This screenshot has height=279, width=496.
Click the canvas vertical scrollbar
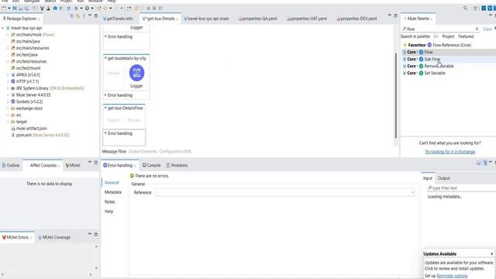point(395,95)
